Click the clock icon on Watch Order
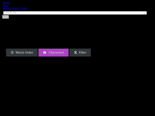 (x=12, y=53)
